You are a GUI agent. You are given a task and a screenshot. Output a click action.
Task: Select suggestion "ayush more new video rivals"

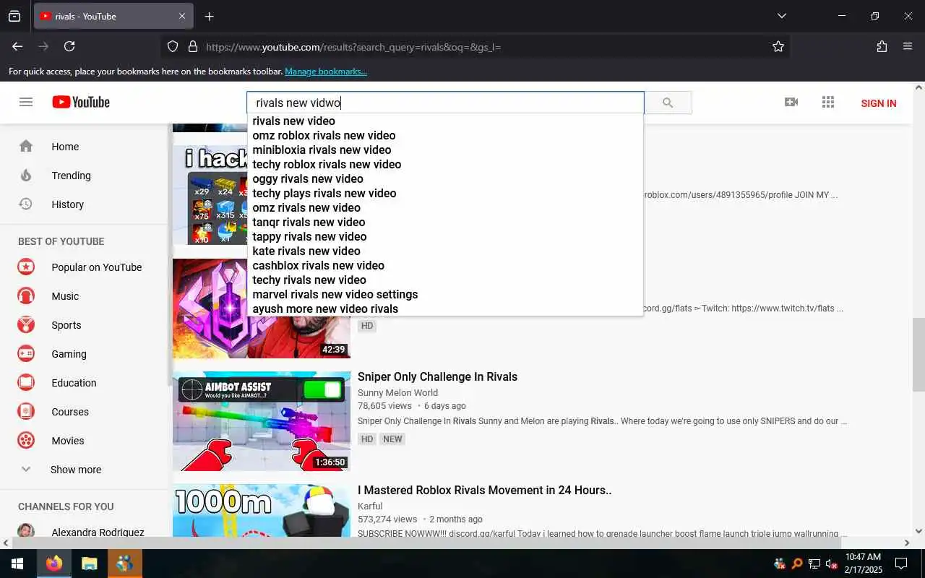point(445,309)
